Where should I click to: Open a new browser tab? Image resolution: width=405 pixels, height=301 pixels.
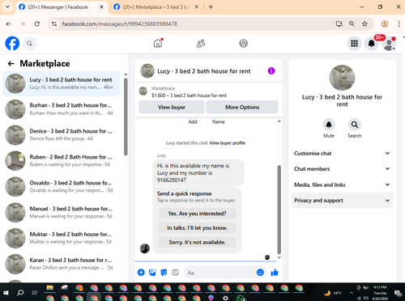[x=211, y=7]
